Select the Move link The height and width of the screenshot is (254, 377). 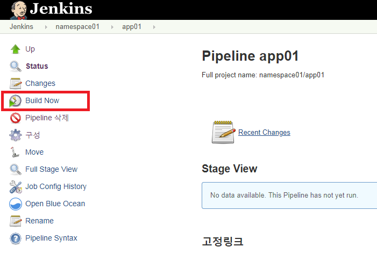(x=34, y=152)
